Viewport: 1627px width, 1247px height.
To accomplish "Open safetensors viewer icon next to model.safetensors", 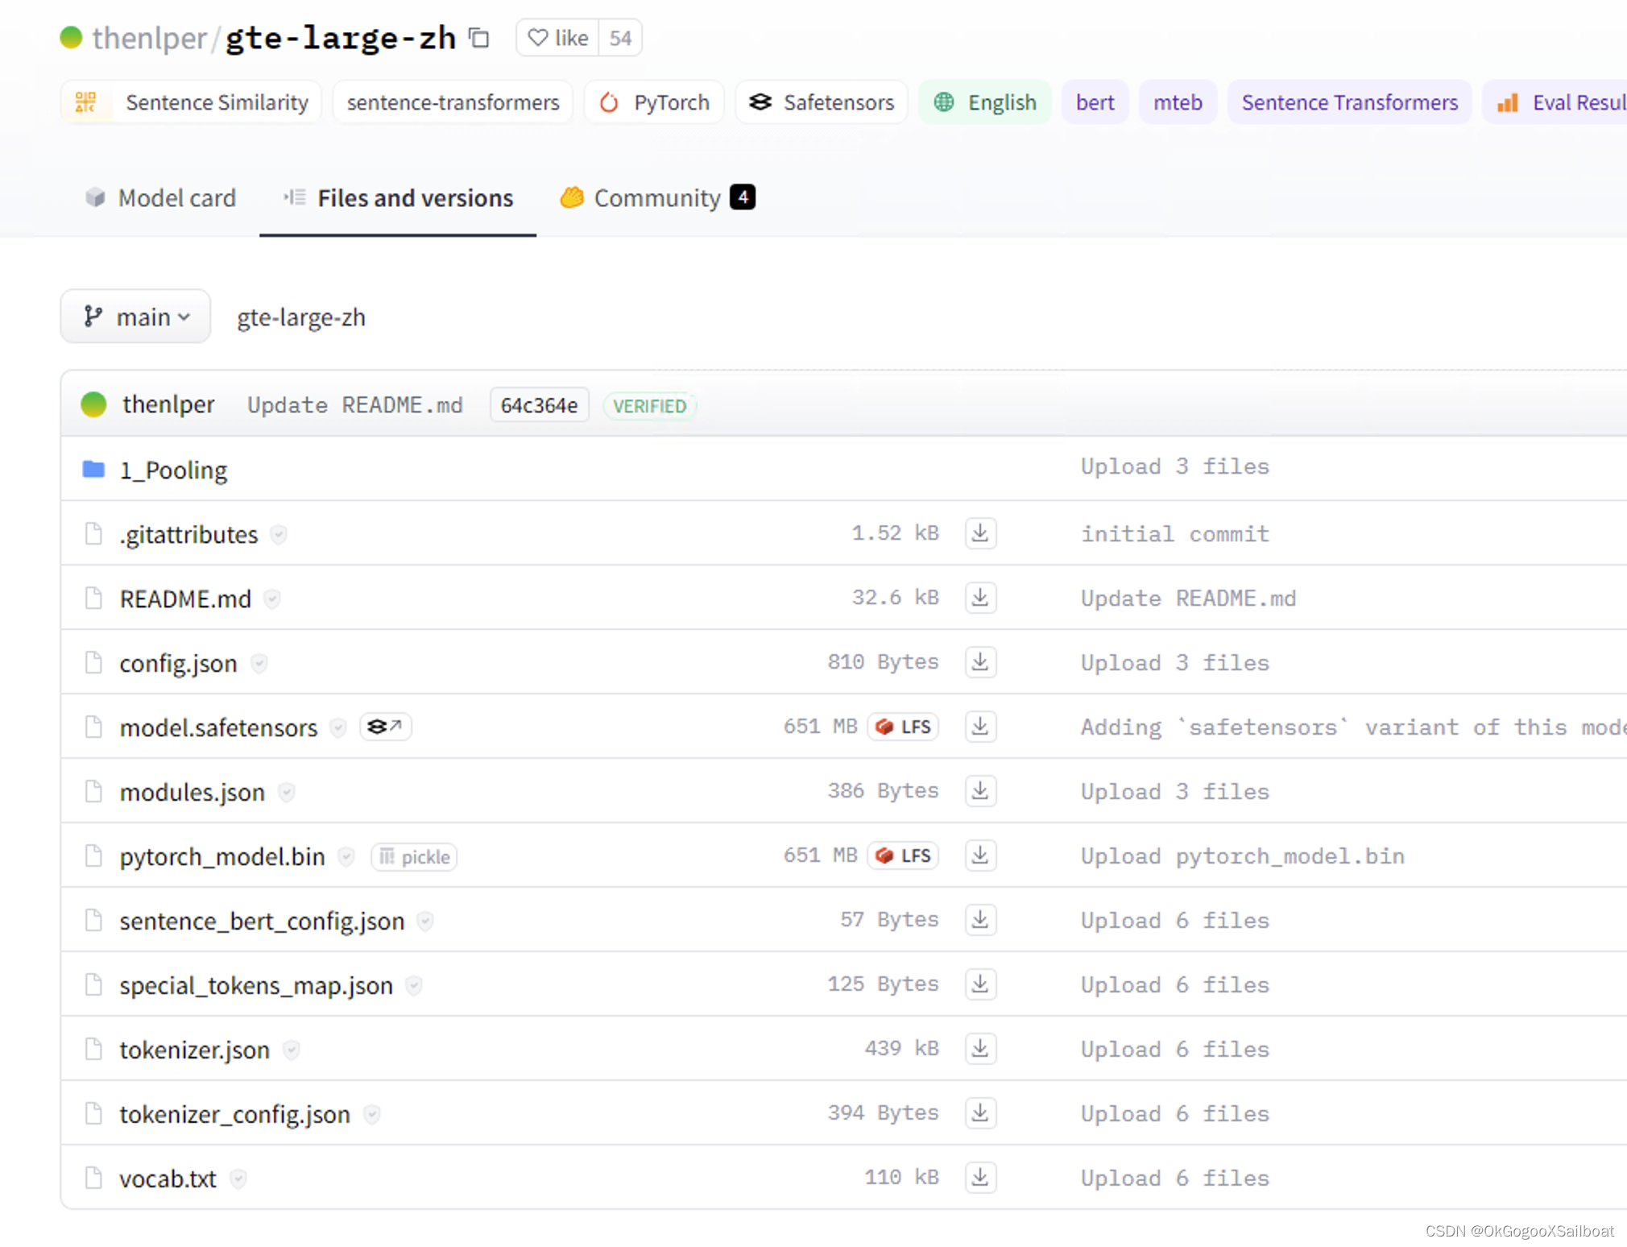I will pos(385,727).
